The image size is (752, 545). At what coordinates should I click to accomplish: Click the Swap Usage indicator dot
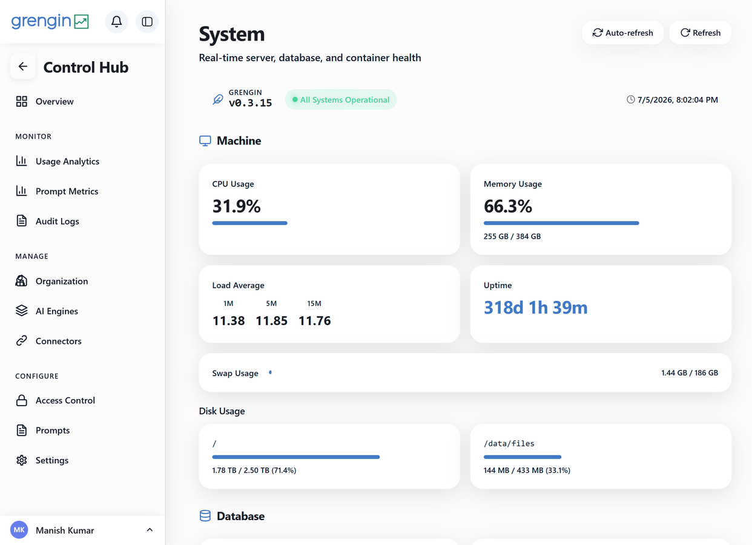(270, 373)
